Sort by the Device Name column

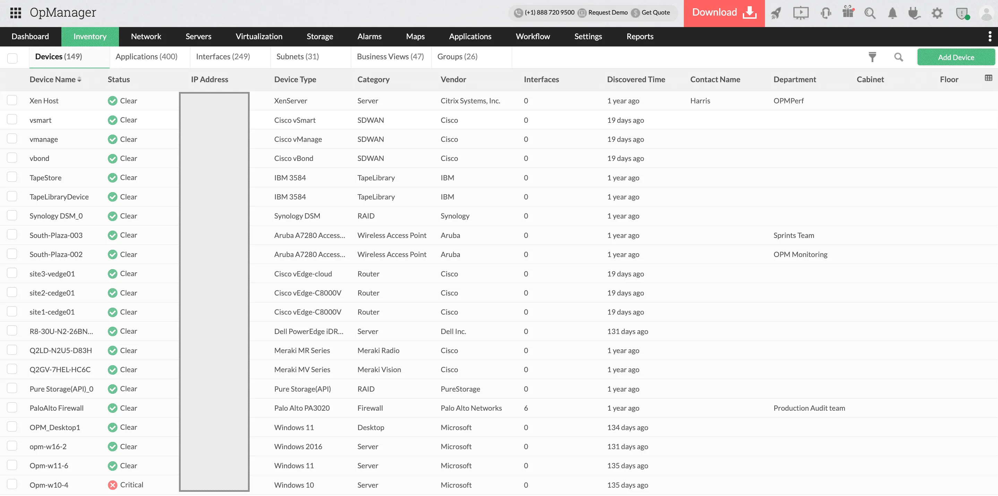pos(55,79)
